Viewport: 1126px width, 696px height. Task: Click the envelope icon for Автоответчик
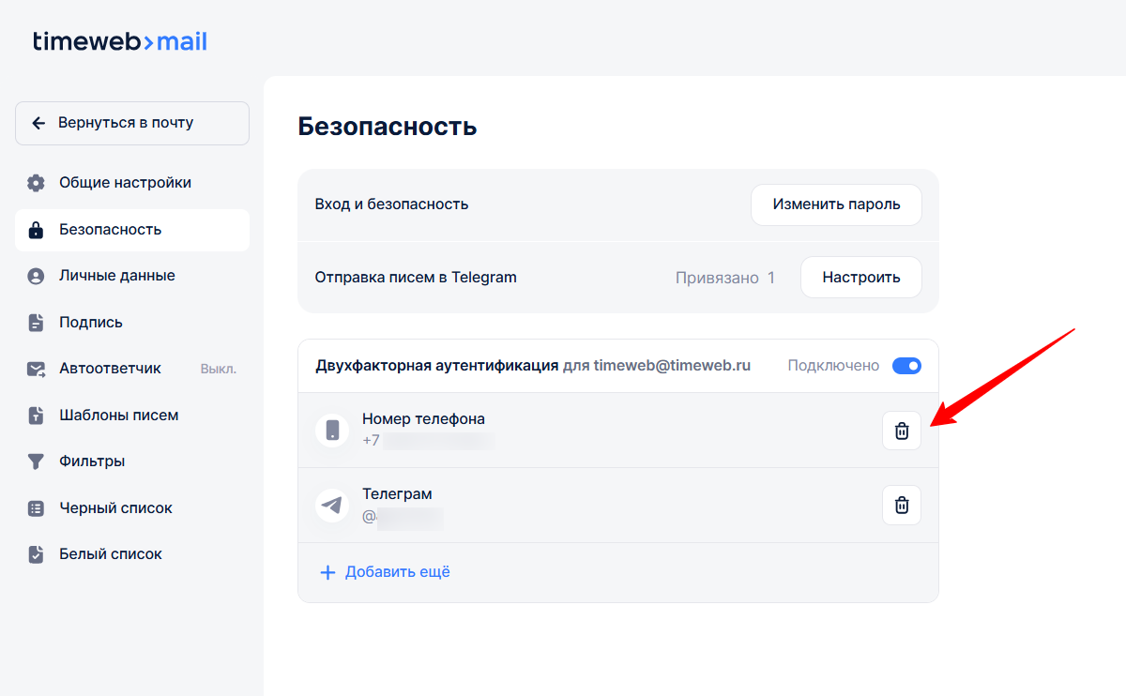point(36,369)
